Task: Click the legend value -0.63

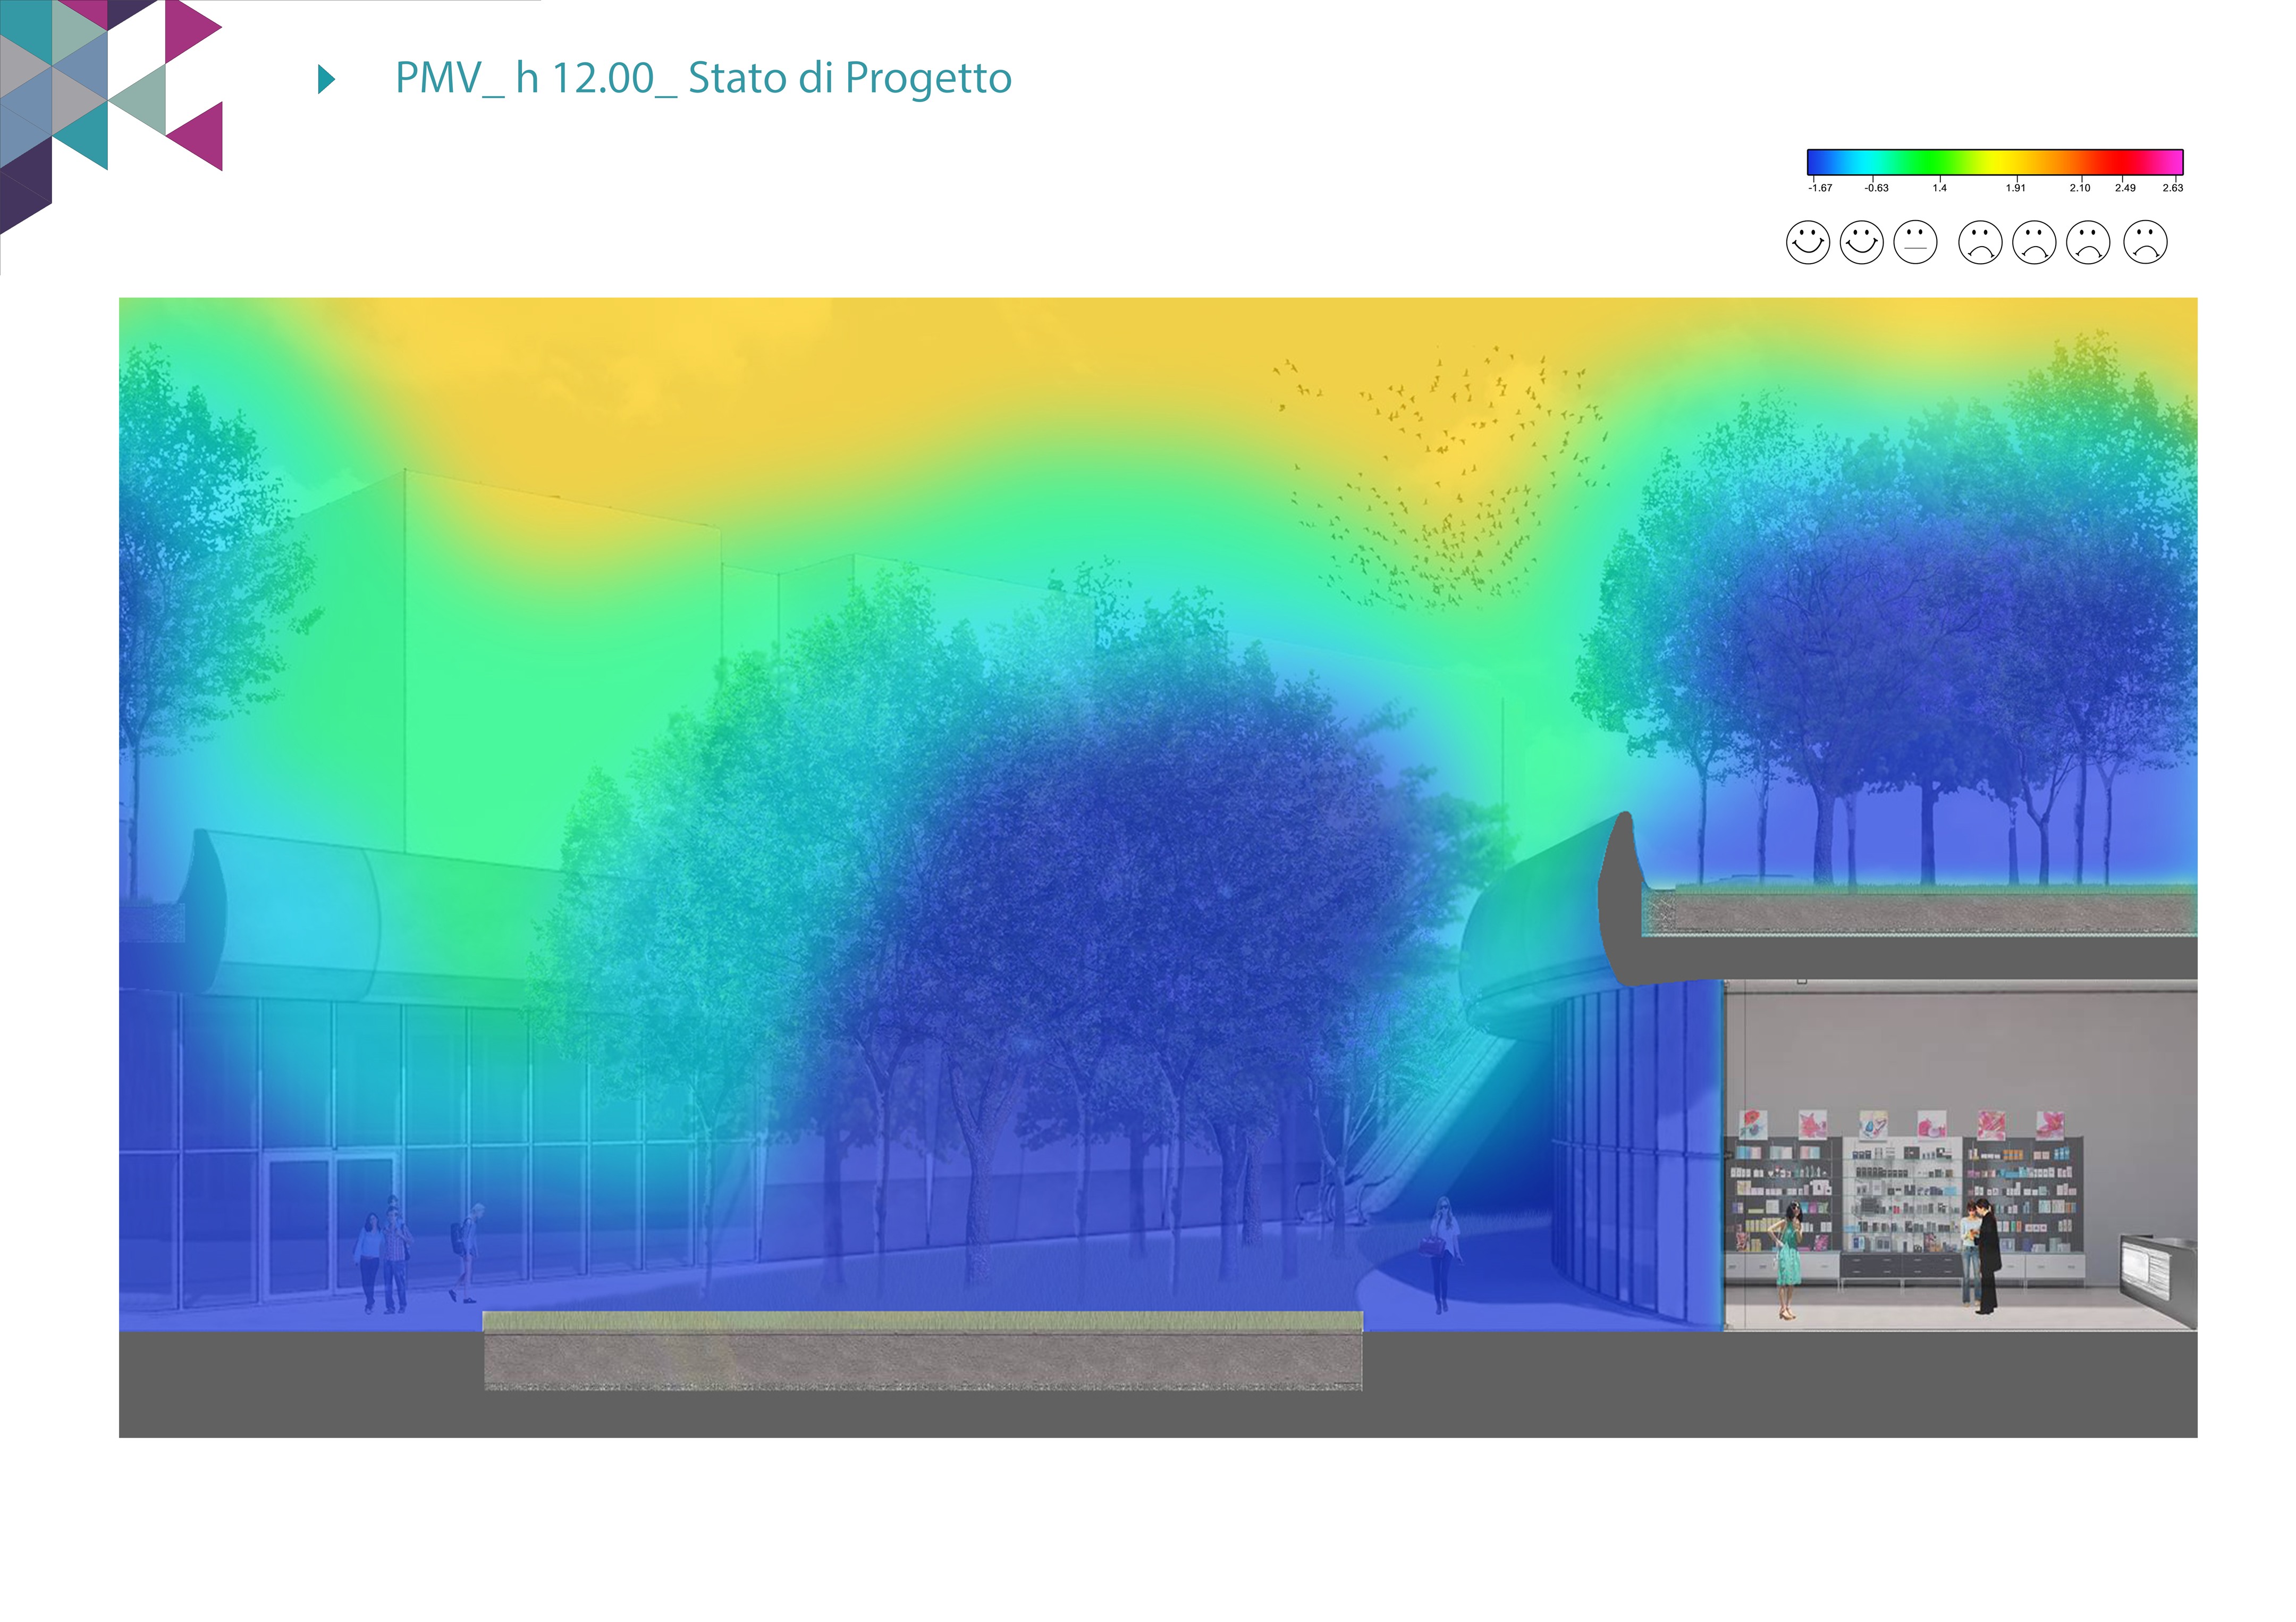Action: click(1876, 188)
